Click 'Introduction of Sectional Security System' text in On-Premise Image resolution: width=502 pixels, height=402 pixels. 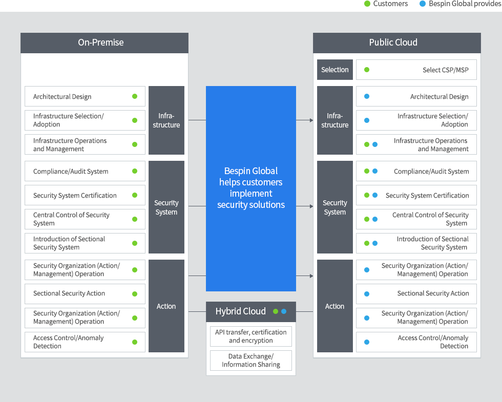click(x=69, y=243)
